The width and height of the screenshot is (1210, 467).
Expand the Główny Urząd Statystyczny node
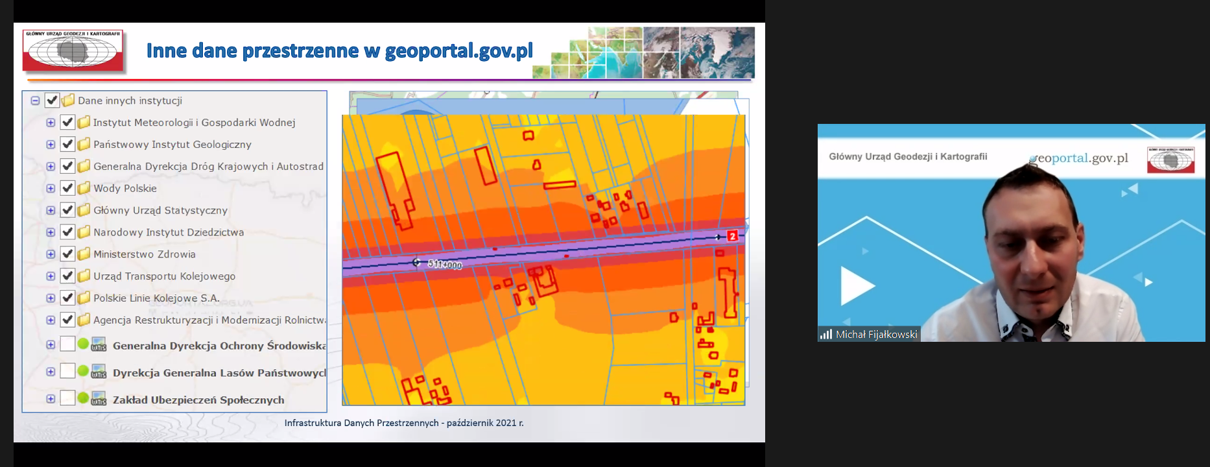[51, 210]
